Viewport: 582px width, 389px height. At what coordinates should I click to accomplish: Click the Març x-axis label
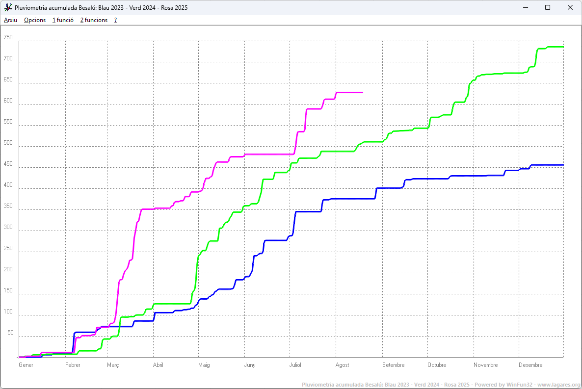[x=113, y=365]
